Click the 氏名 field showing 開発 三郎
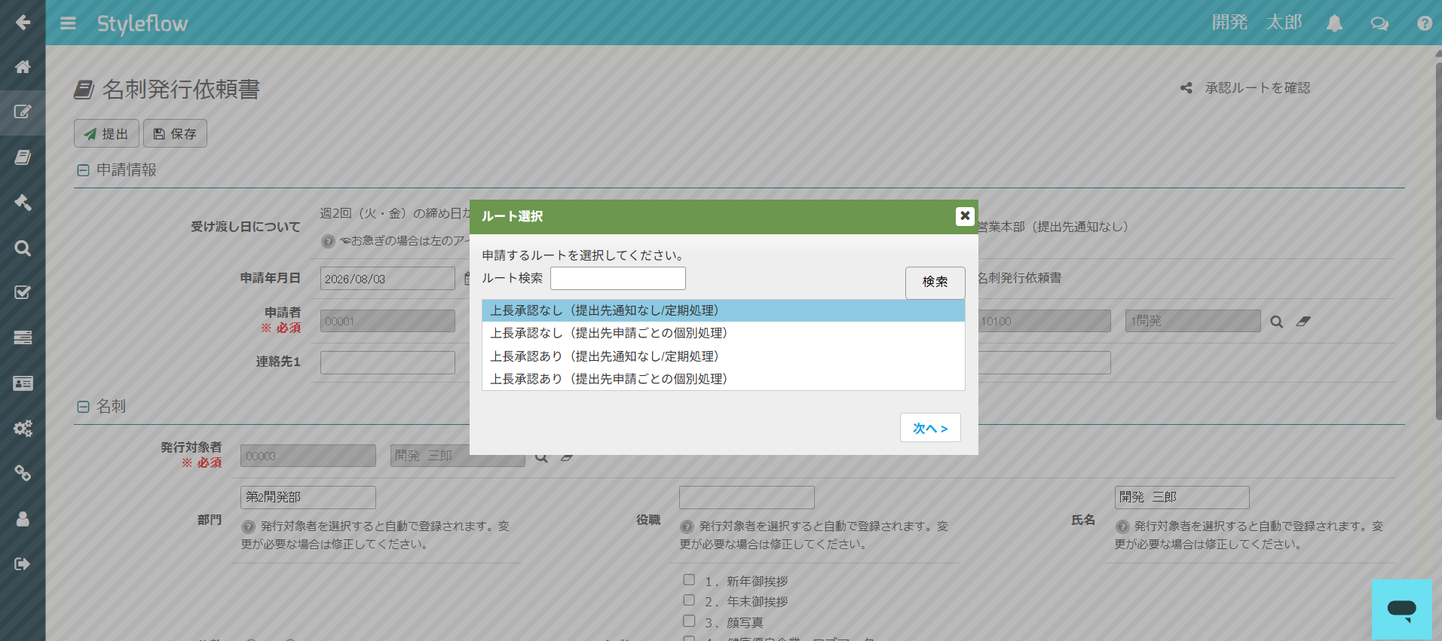Screen dimensions: 1442x641 (x=1182, y=497)
